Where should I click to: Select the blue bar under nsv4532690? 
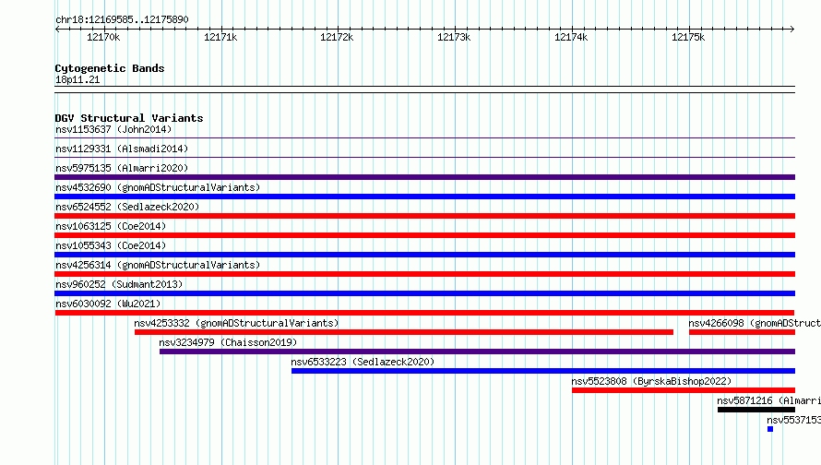click(424, 197)
